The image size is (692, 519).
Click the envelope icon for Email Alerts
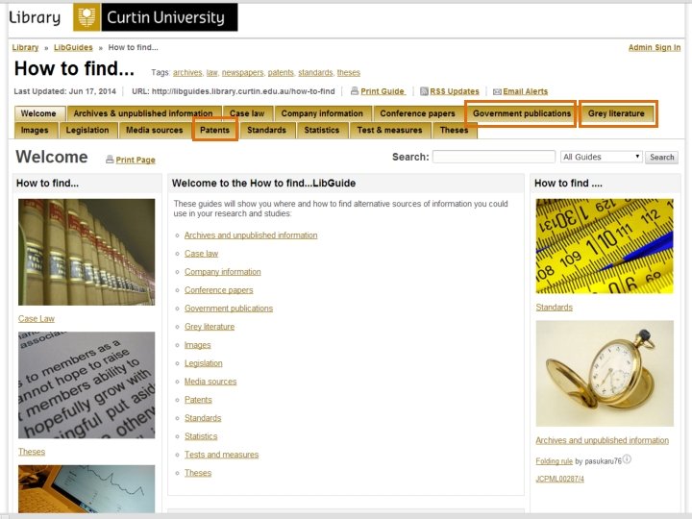(x=497, y=92)
